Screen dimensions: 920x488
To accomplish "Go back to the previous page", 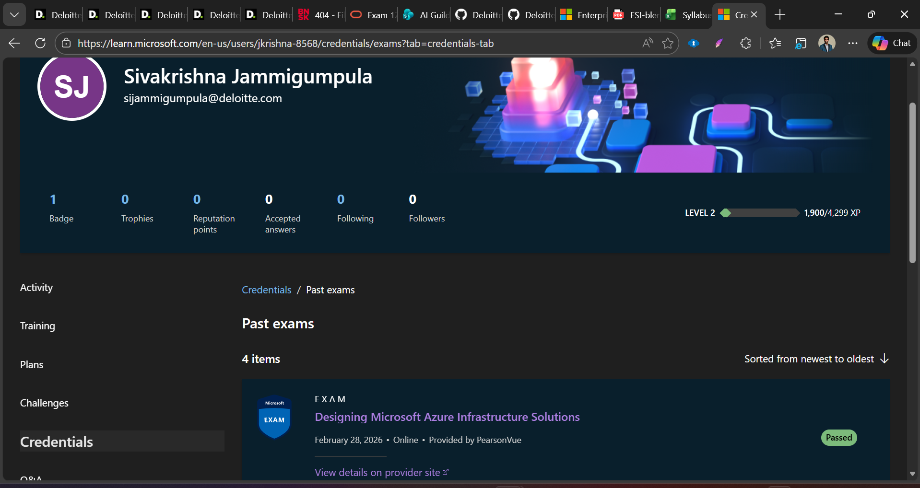I will tap(14, 43).
